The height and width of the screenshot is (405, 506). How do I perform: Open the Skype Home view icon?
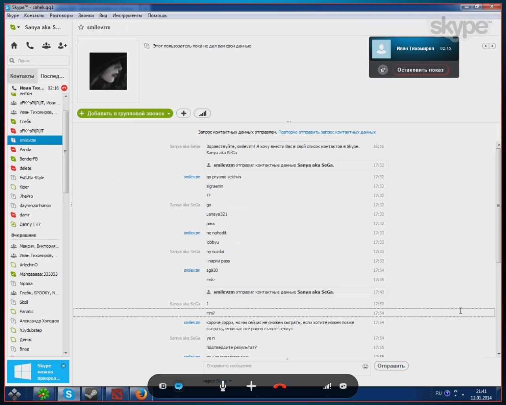[x=14, y=45]
